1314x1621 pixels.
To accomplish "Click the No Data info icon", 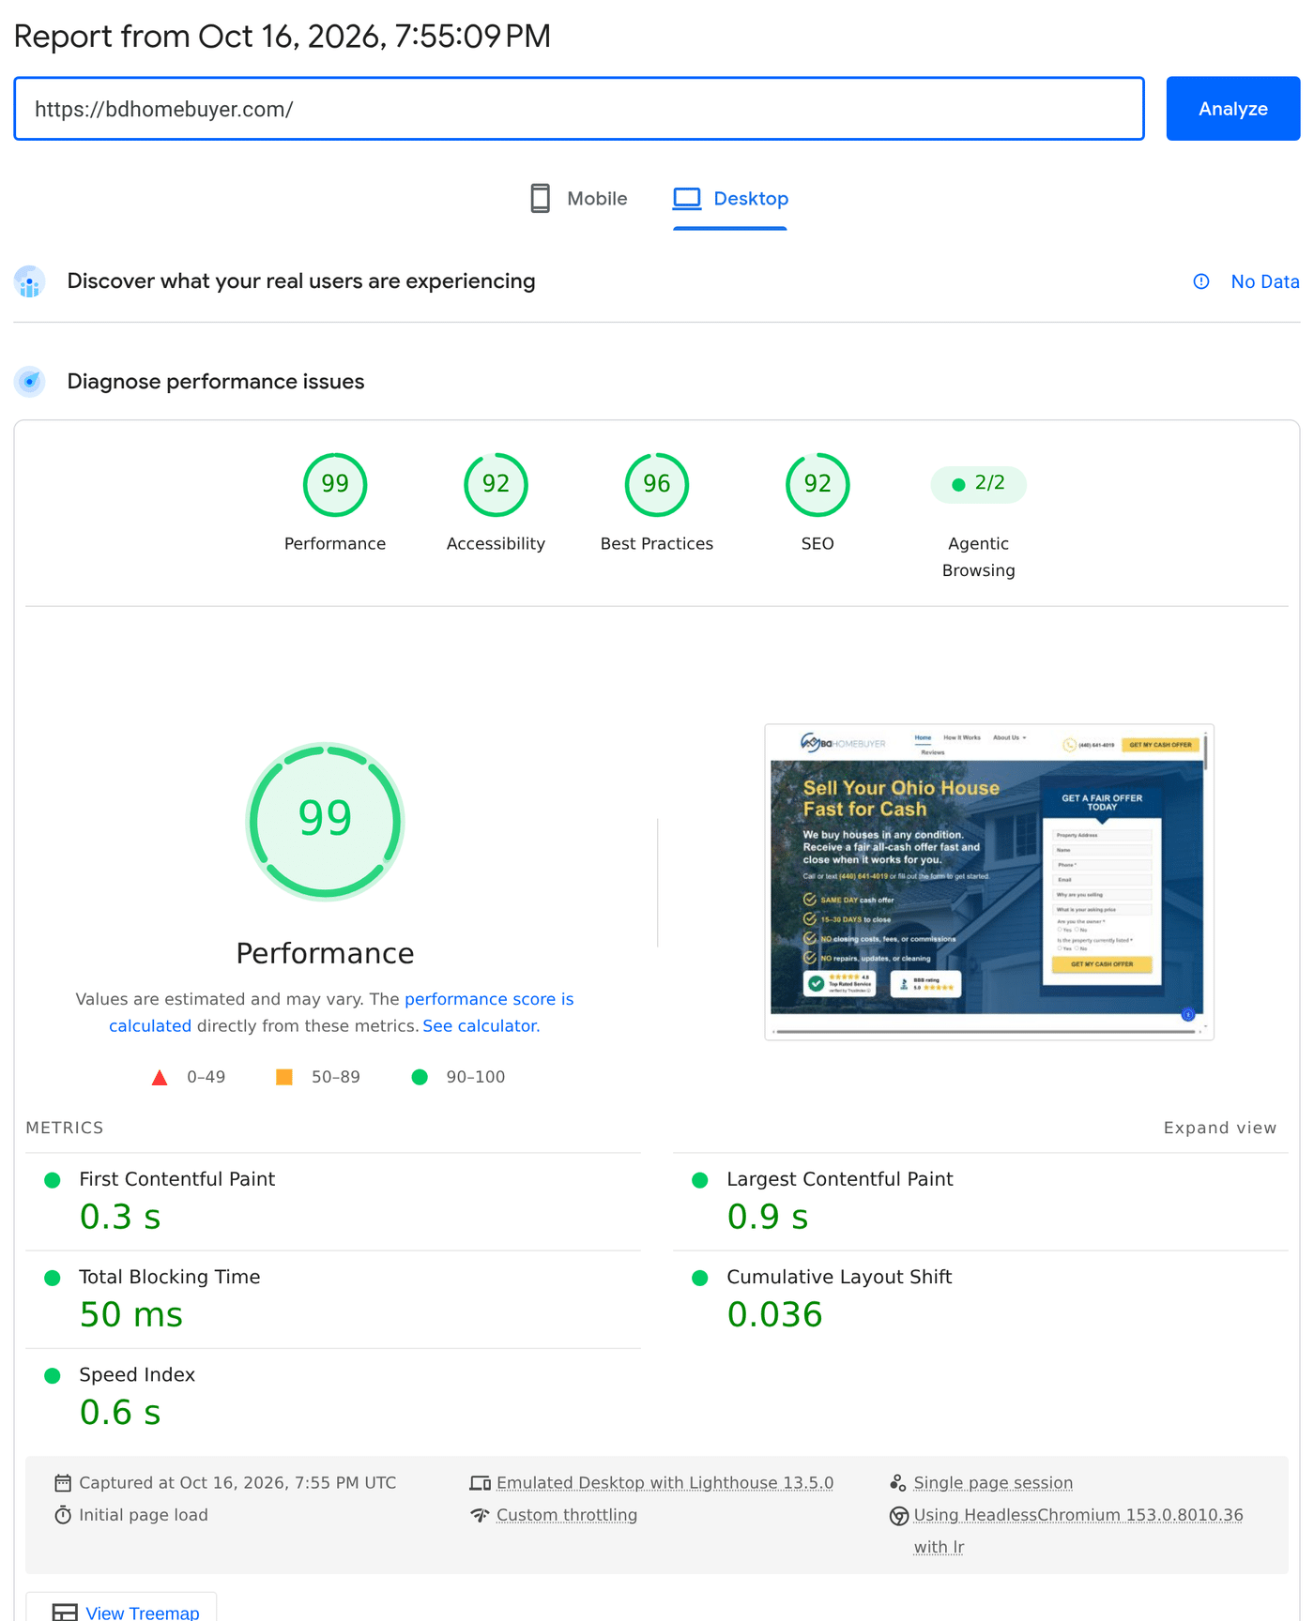I will coord(1201,281).
